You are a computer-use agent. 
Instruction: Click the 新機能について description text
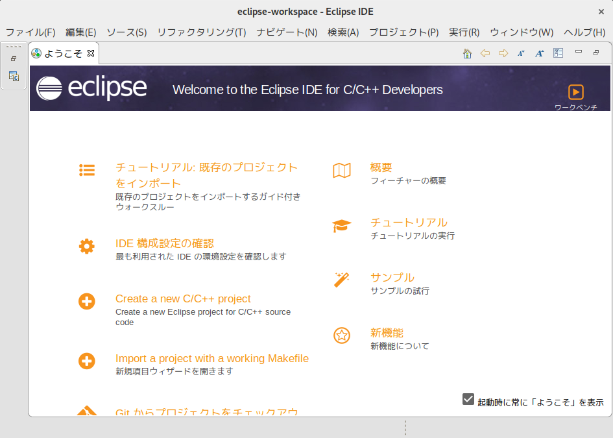point(400,346)
